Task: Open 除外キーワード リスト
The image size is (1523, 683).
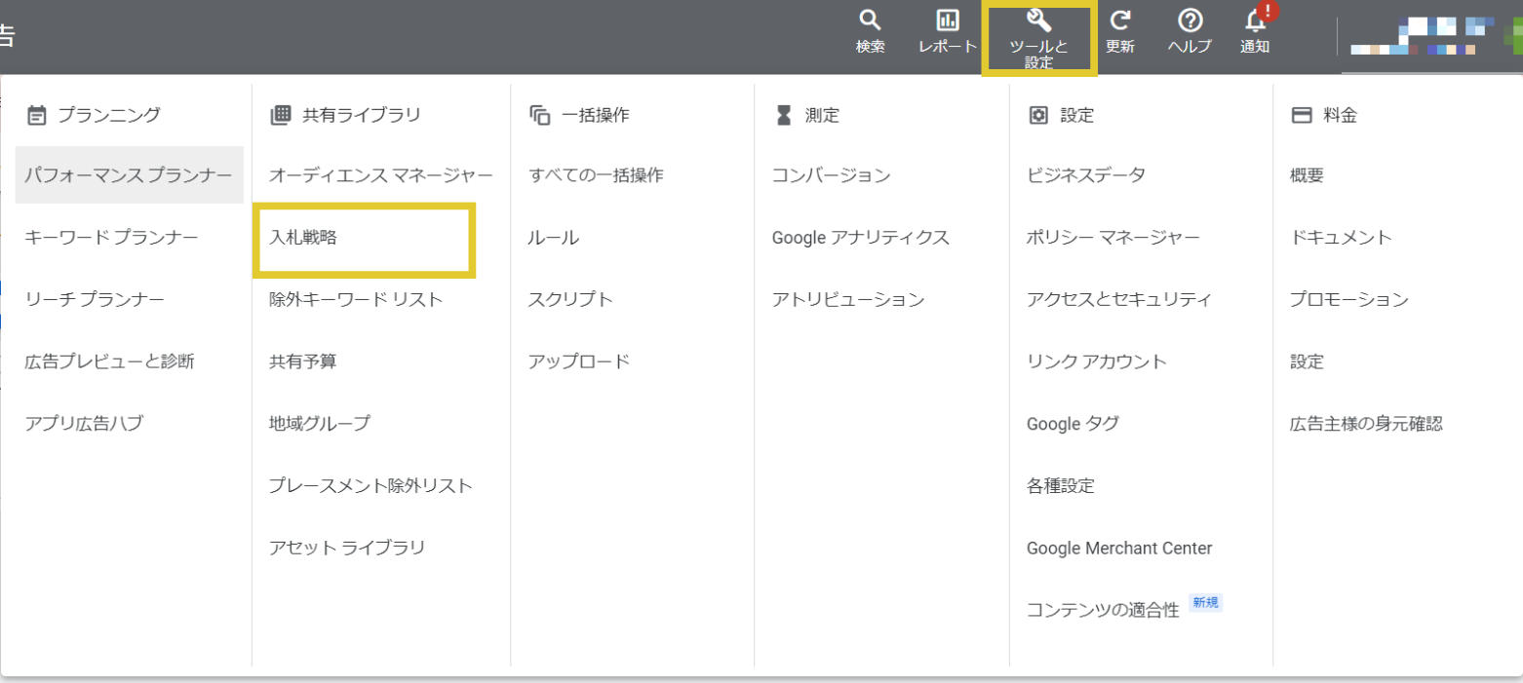Action: coord(356,299)
